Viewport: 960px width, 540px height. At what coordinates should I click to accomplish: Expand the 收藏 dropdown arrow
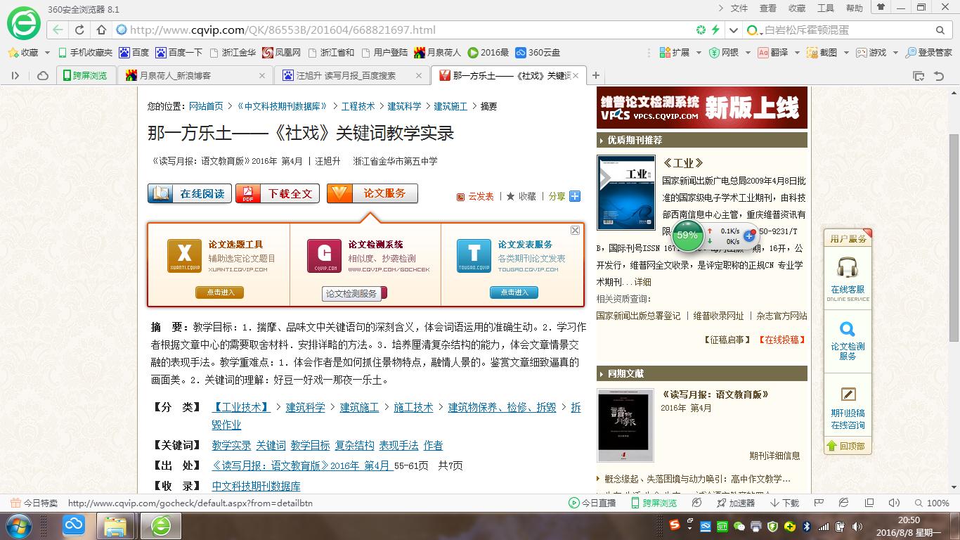click(x=46, y=52)
